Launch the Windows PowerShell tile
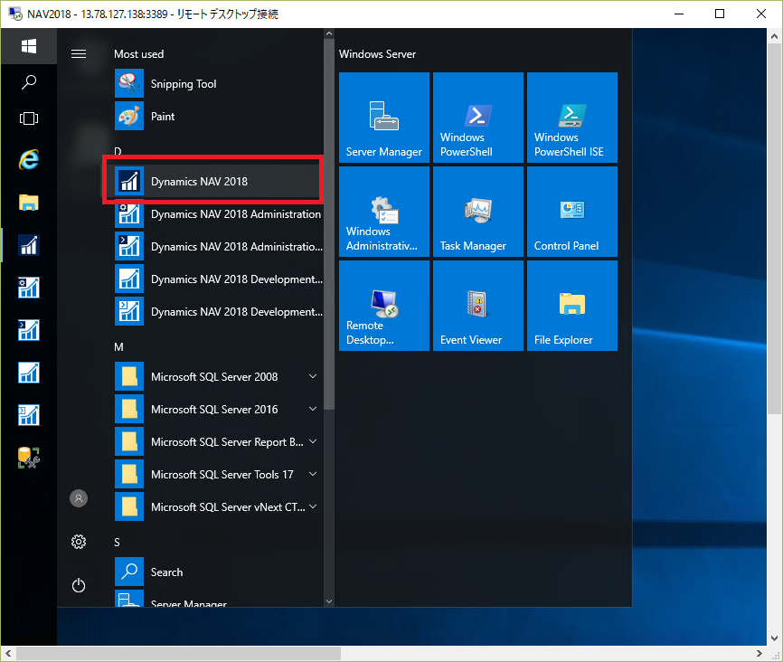Image resolution: width=783 pixels, height=662 pixels. (x=478, y=118)
